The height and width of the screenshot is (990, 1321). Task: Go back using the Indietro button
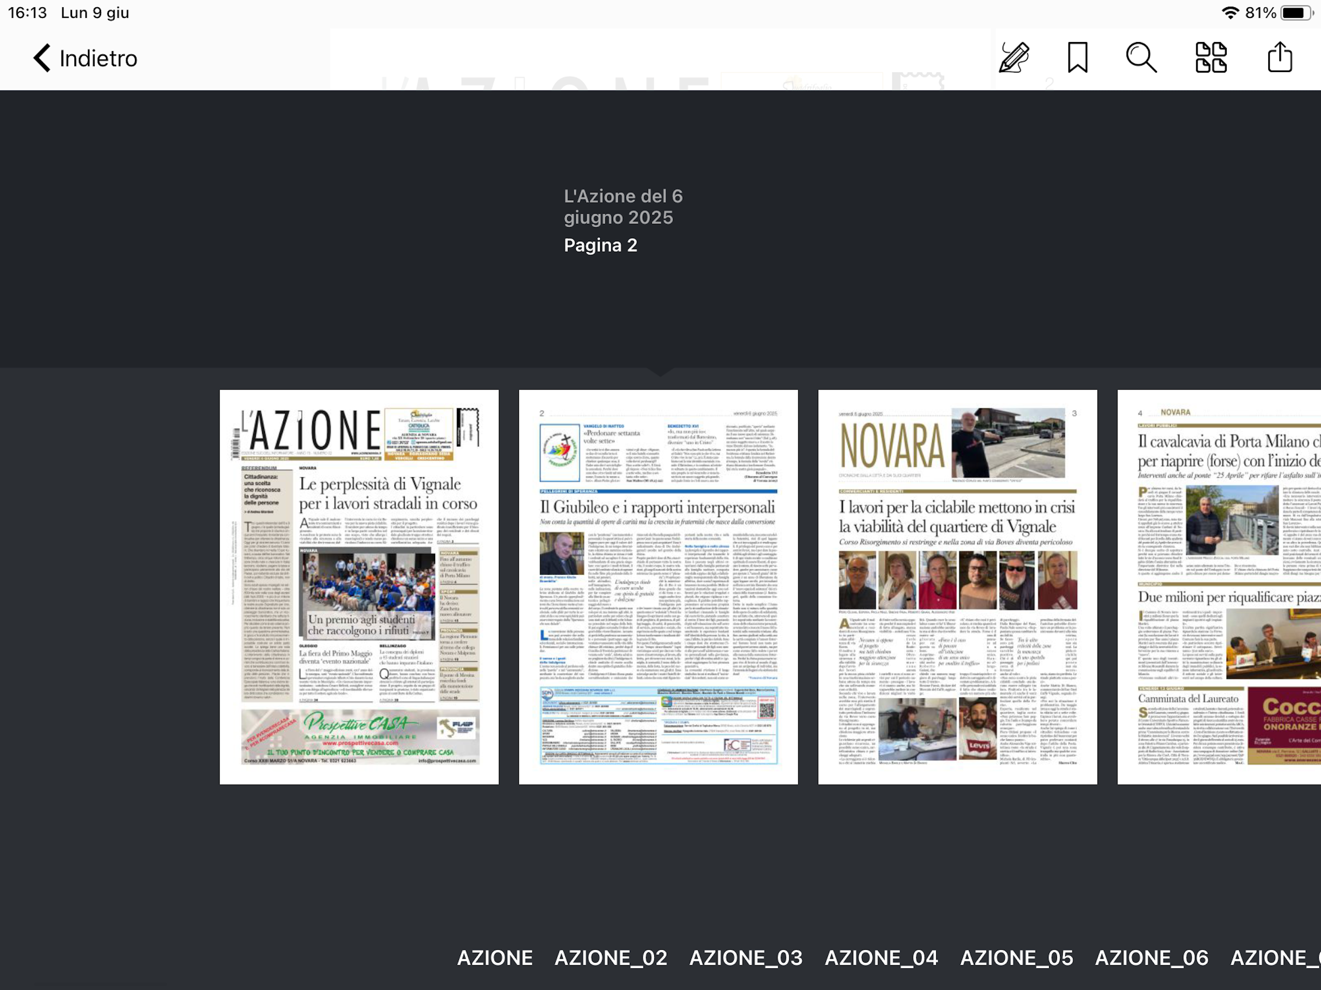85,58
